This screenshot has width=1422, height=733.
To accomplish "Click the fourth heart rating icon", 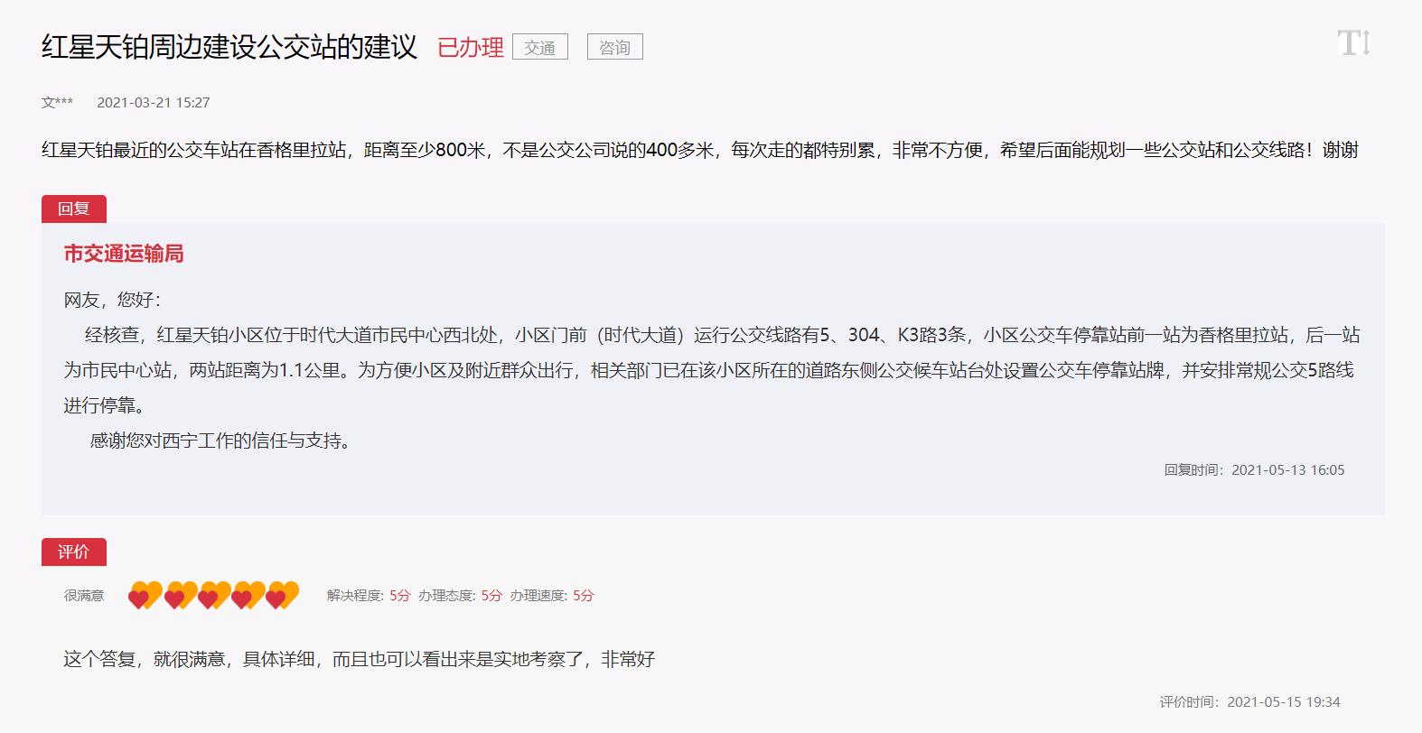I will tap(248, 596).
